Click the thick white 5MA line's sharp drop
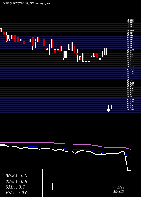 pos(126,161)
